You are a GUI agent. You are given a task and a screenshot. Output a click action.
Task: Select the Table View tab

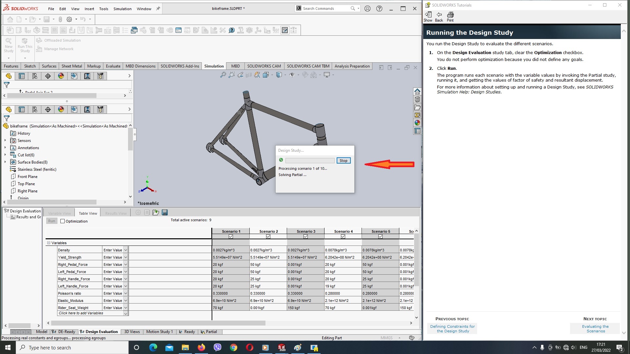(x=88, y=213)
